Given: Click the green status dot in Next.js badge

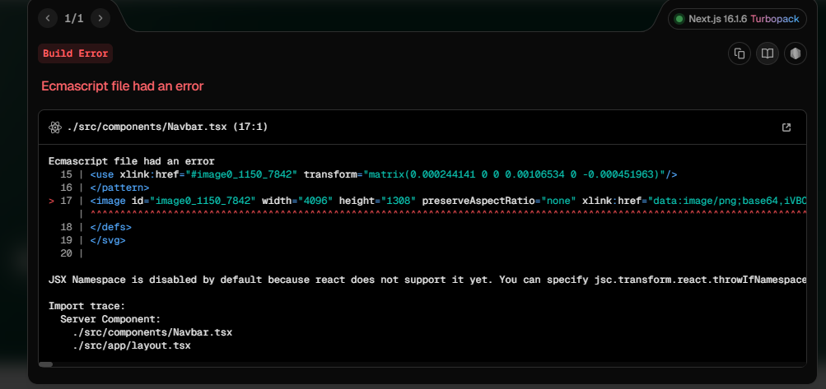Looking at the screenshot, I should (x=679, y=19).
